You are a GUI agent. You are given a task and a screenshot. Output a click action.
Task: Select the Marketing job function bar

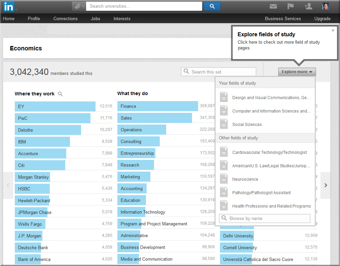(x=134, y=177)
